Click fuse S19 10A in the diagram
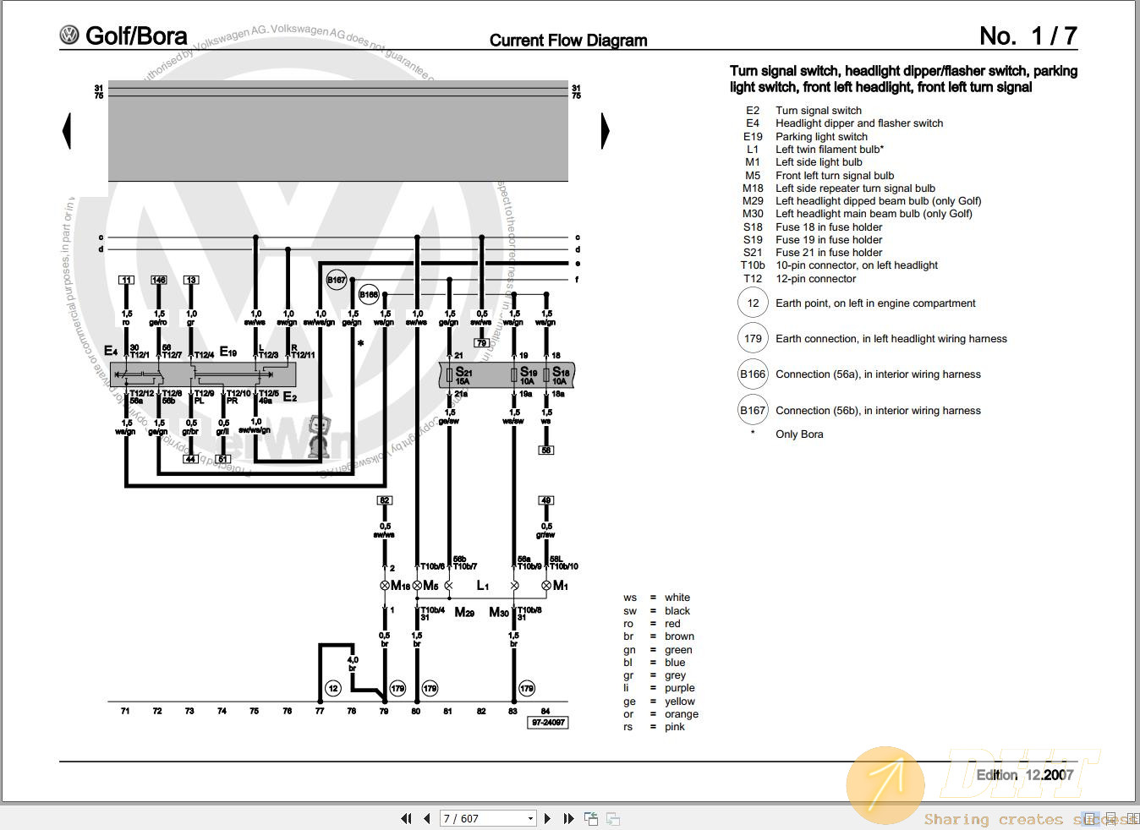 [524, 375]
